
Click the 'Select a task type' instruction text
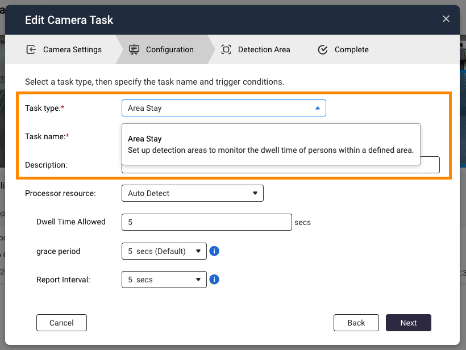click(x=155, y=82)
